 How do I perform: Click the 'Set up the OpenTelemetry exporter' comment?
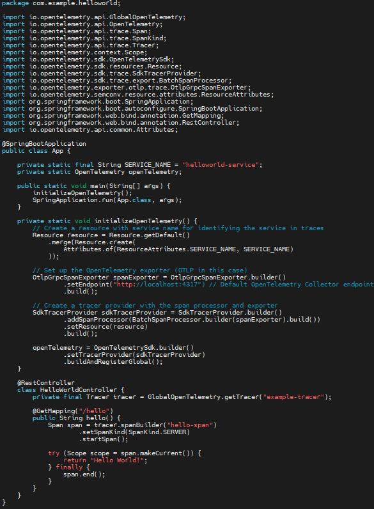140,270
